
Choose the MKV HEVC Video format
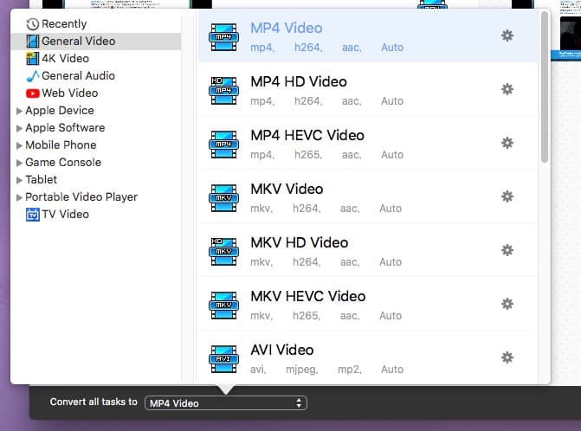(x=307, y=296)
